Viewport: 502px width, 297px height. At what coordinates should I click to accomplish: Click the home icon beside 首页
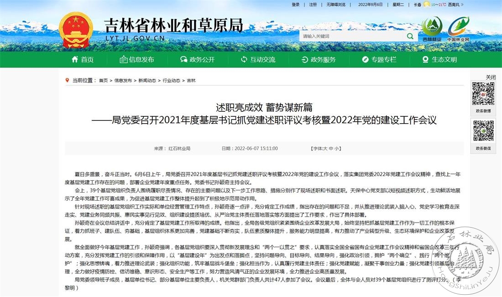click(75, 59)
